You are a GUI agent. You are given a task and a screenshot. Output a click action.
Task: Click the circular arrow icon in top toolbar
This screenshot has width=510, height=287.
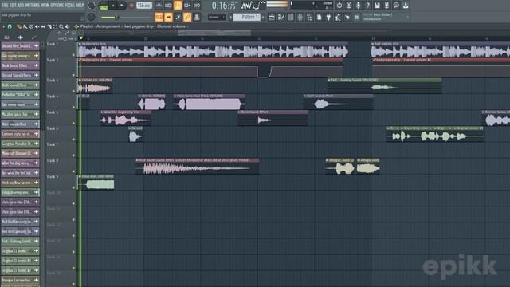point(339,6)
